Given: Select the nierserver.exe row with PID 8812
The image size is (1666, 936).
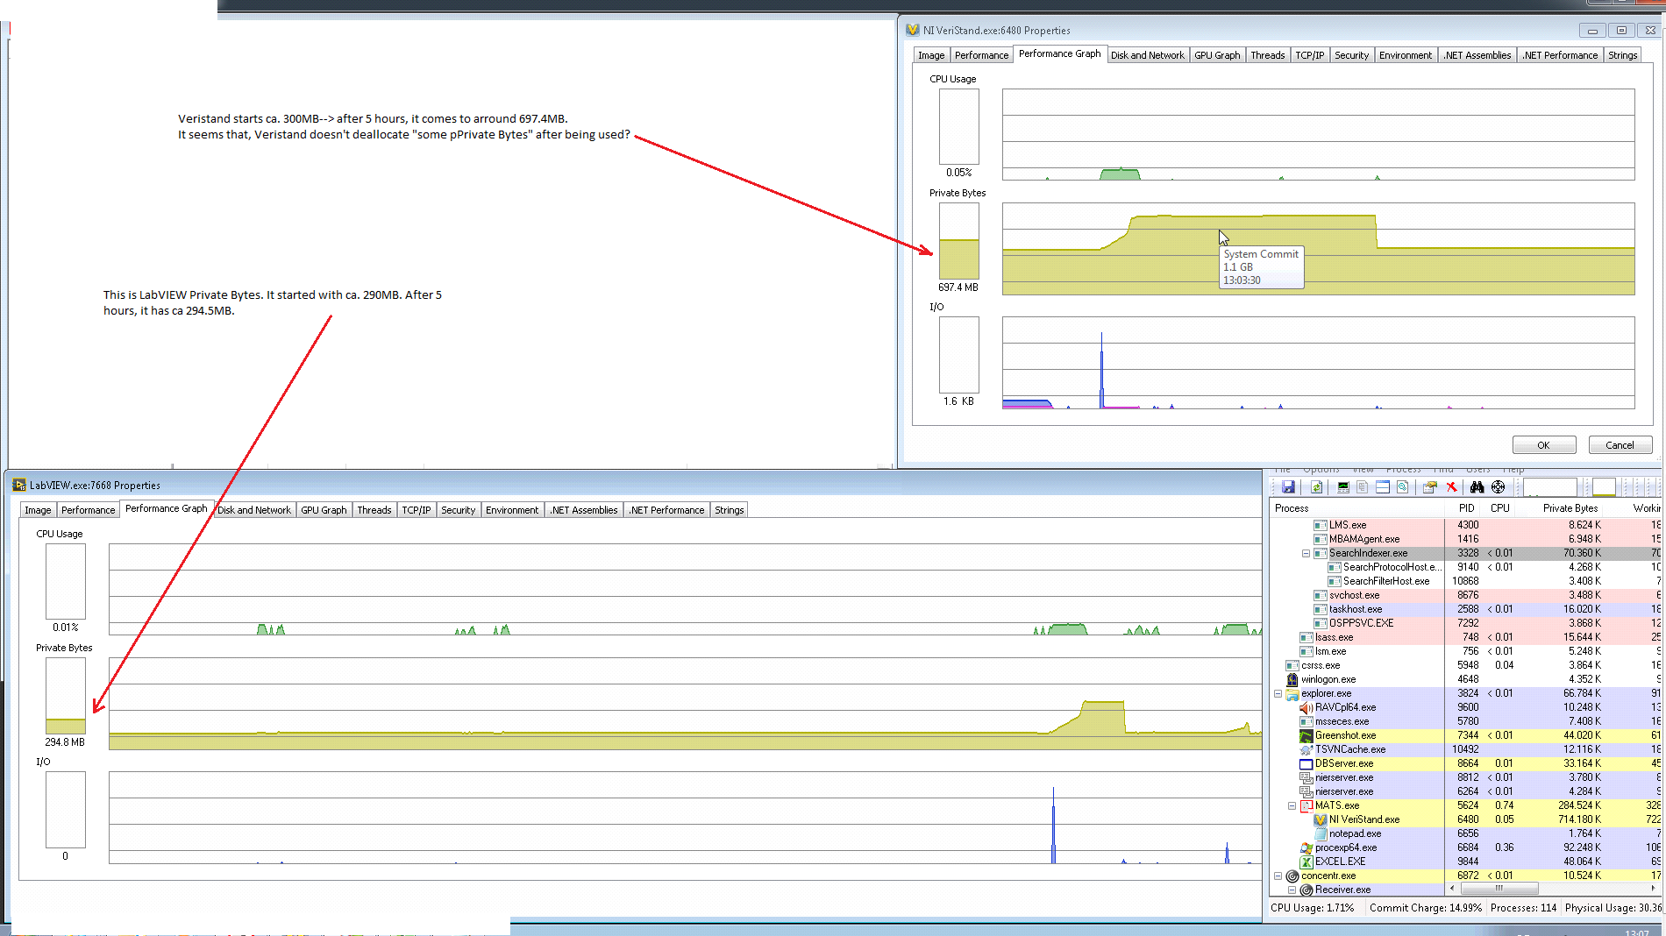Looking at the screenshot, I should (1465, 777).
